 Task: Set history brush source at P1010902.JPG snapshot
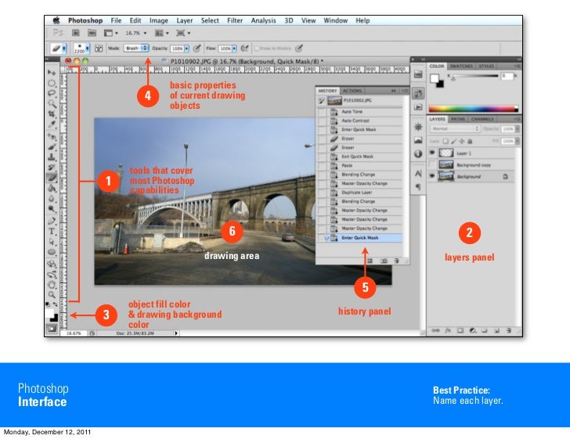321,101
